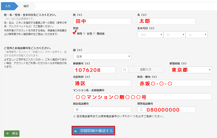Focus the 携帯電話番号 input field
This screenshot has height=138, width=217.
pos(170,110)
